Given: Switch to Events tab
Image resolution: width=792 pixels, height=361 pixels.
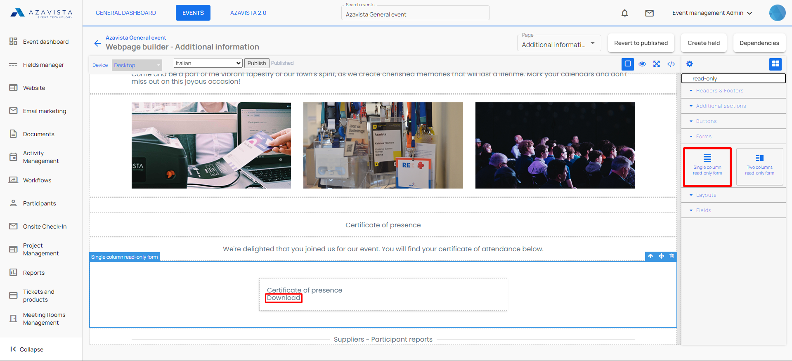Looking at the screenshot, I should click(193, 13).
